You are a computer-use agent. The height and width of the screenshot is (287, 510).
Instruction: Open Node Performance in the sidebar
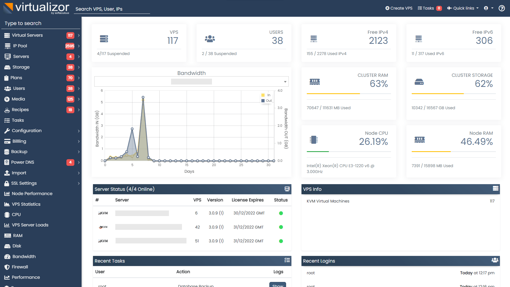[32, 193]
